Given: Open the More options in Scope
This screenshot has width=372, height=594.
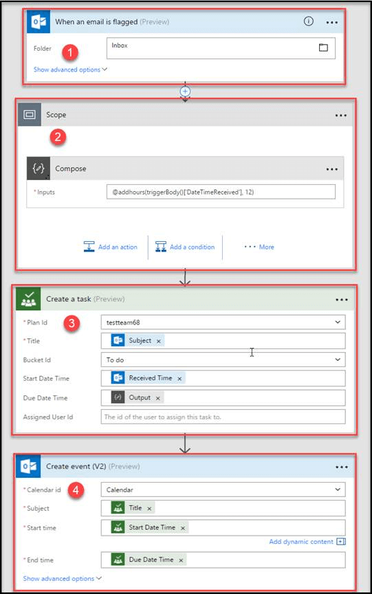Looking at the screenshot, I should coord(259,247).
